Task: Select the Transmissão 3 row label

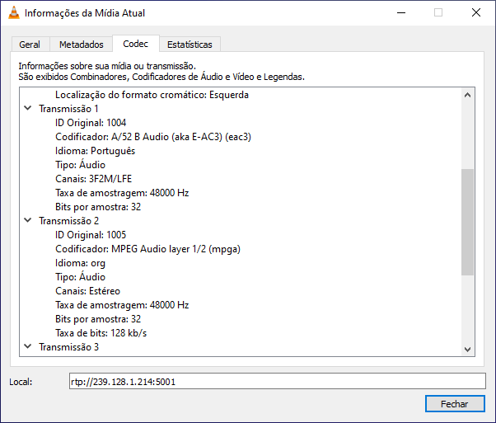Action: [68, 347]
